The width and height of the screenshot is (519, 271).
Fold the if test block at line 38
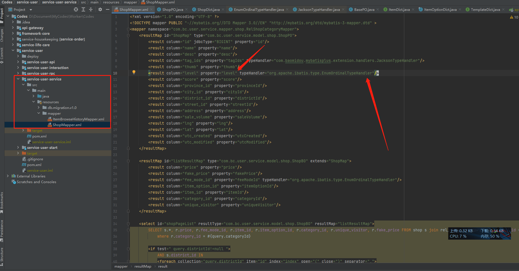pyautogui.click(x=128, y=249)
